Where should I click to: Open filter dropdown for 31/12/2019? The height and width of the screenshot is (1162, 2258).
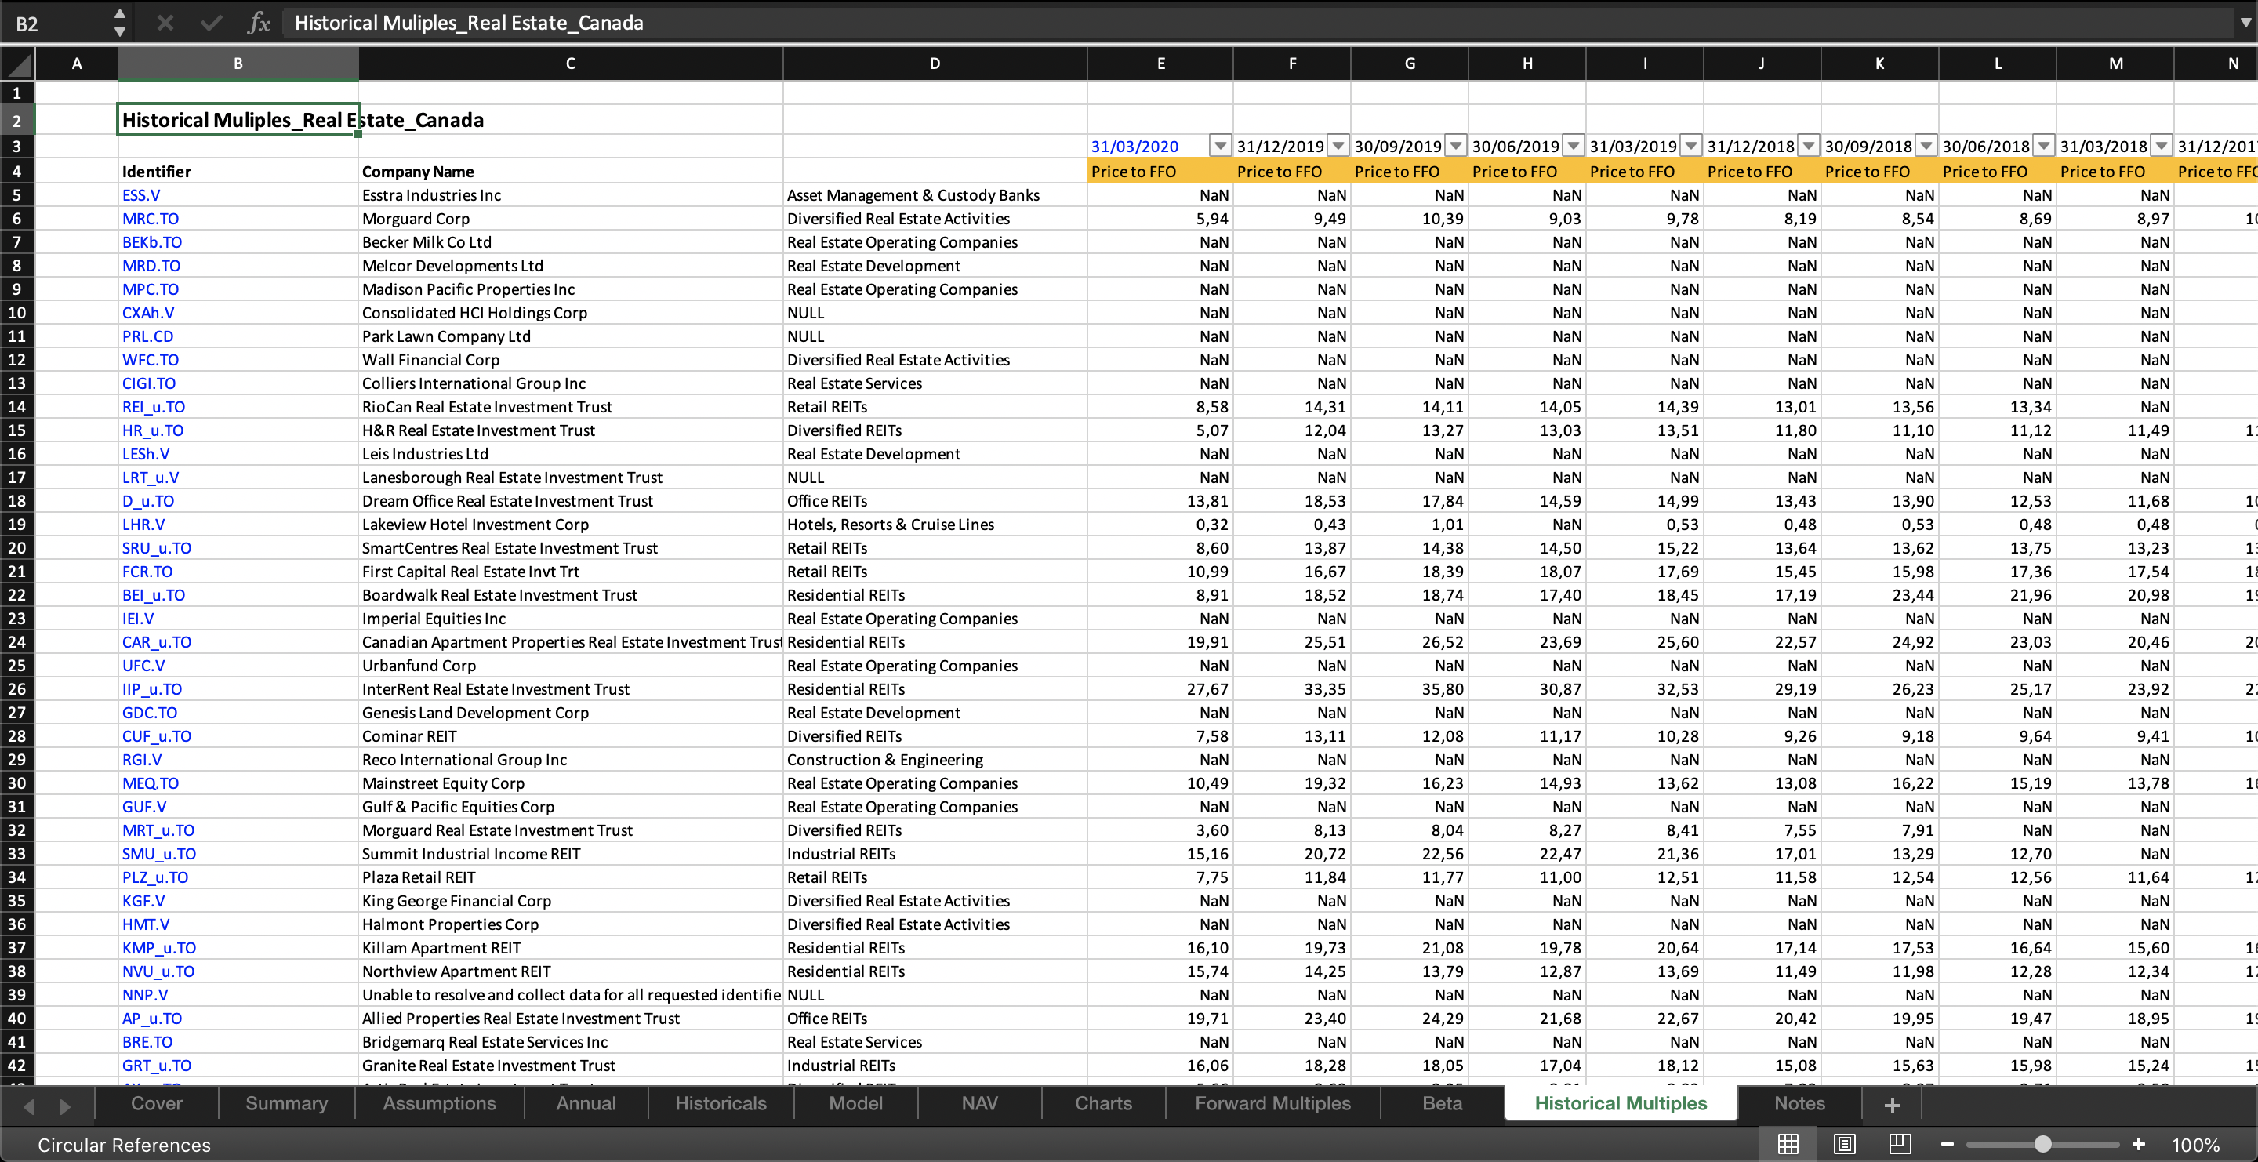click(x=1338, y=146)
